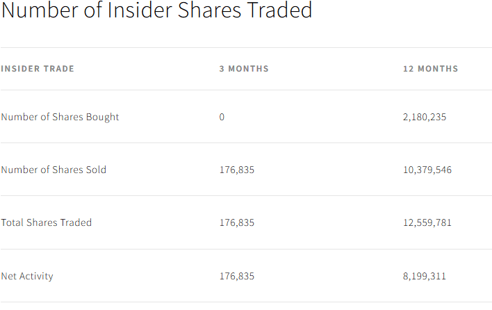492x310 pixels.
Task: Select the INSIDER TRADE column header
Action: tap(38, 69)
